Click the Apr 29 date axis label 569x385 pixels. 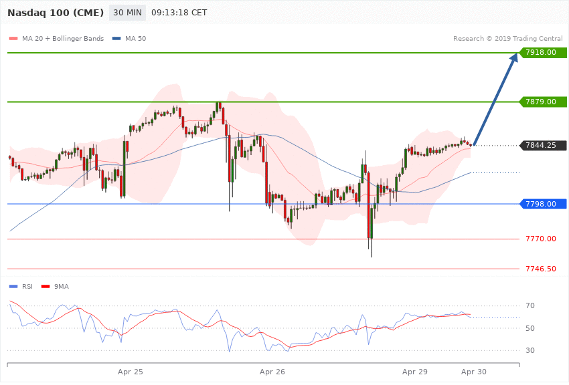(415, 372)
